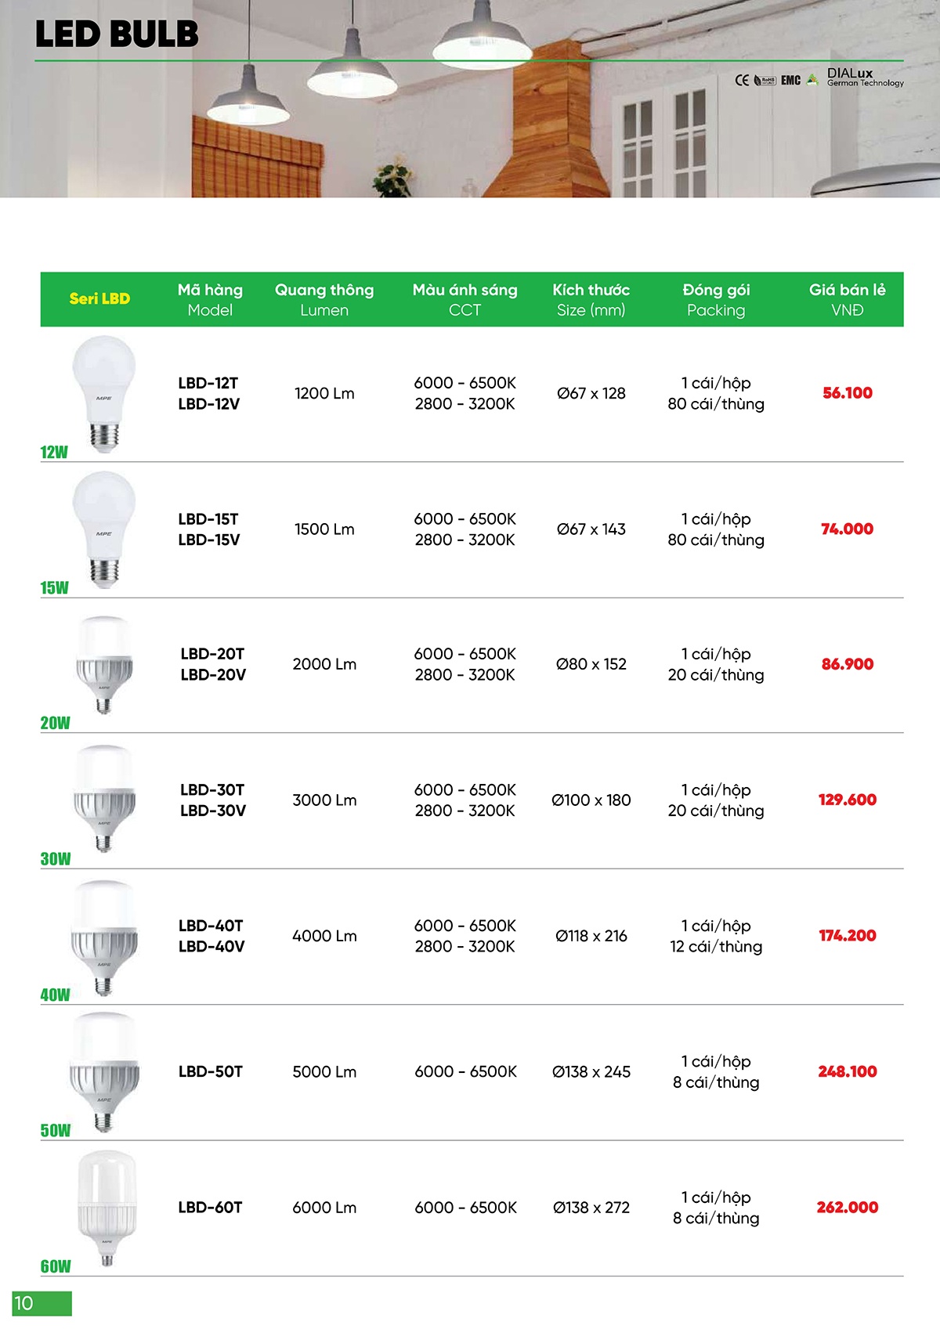Click the Quang thông Lumen header
Screen dimensions: 940x1329
[x=324, y=299]
